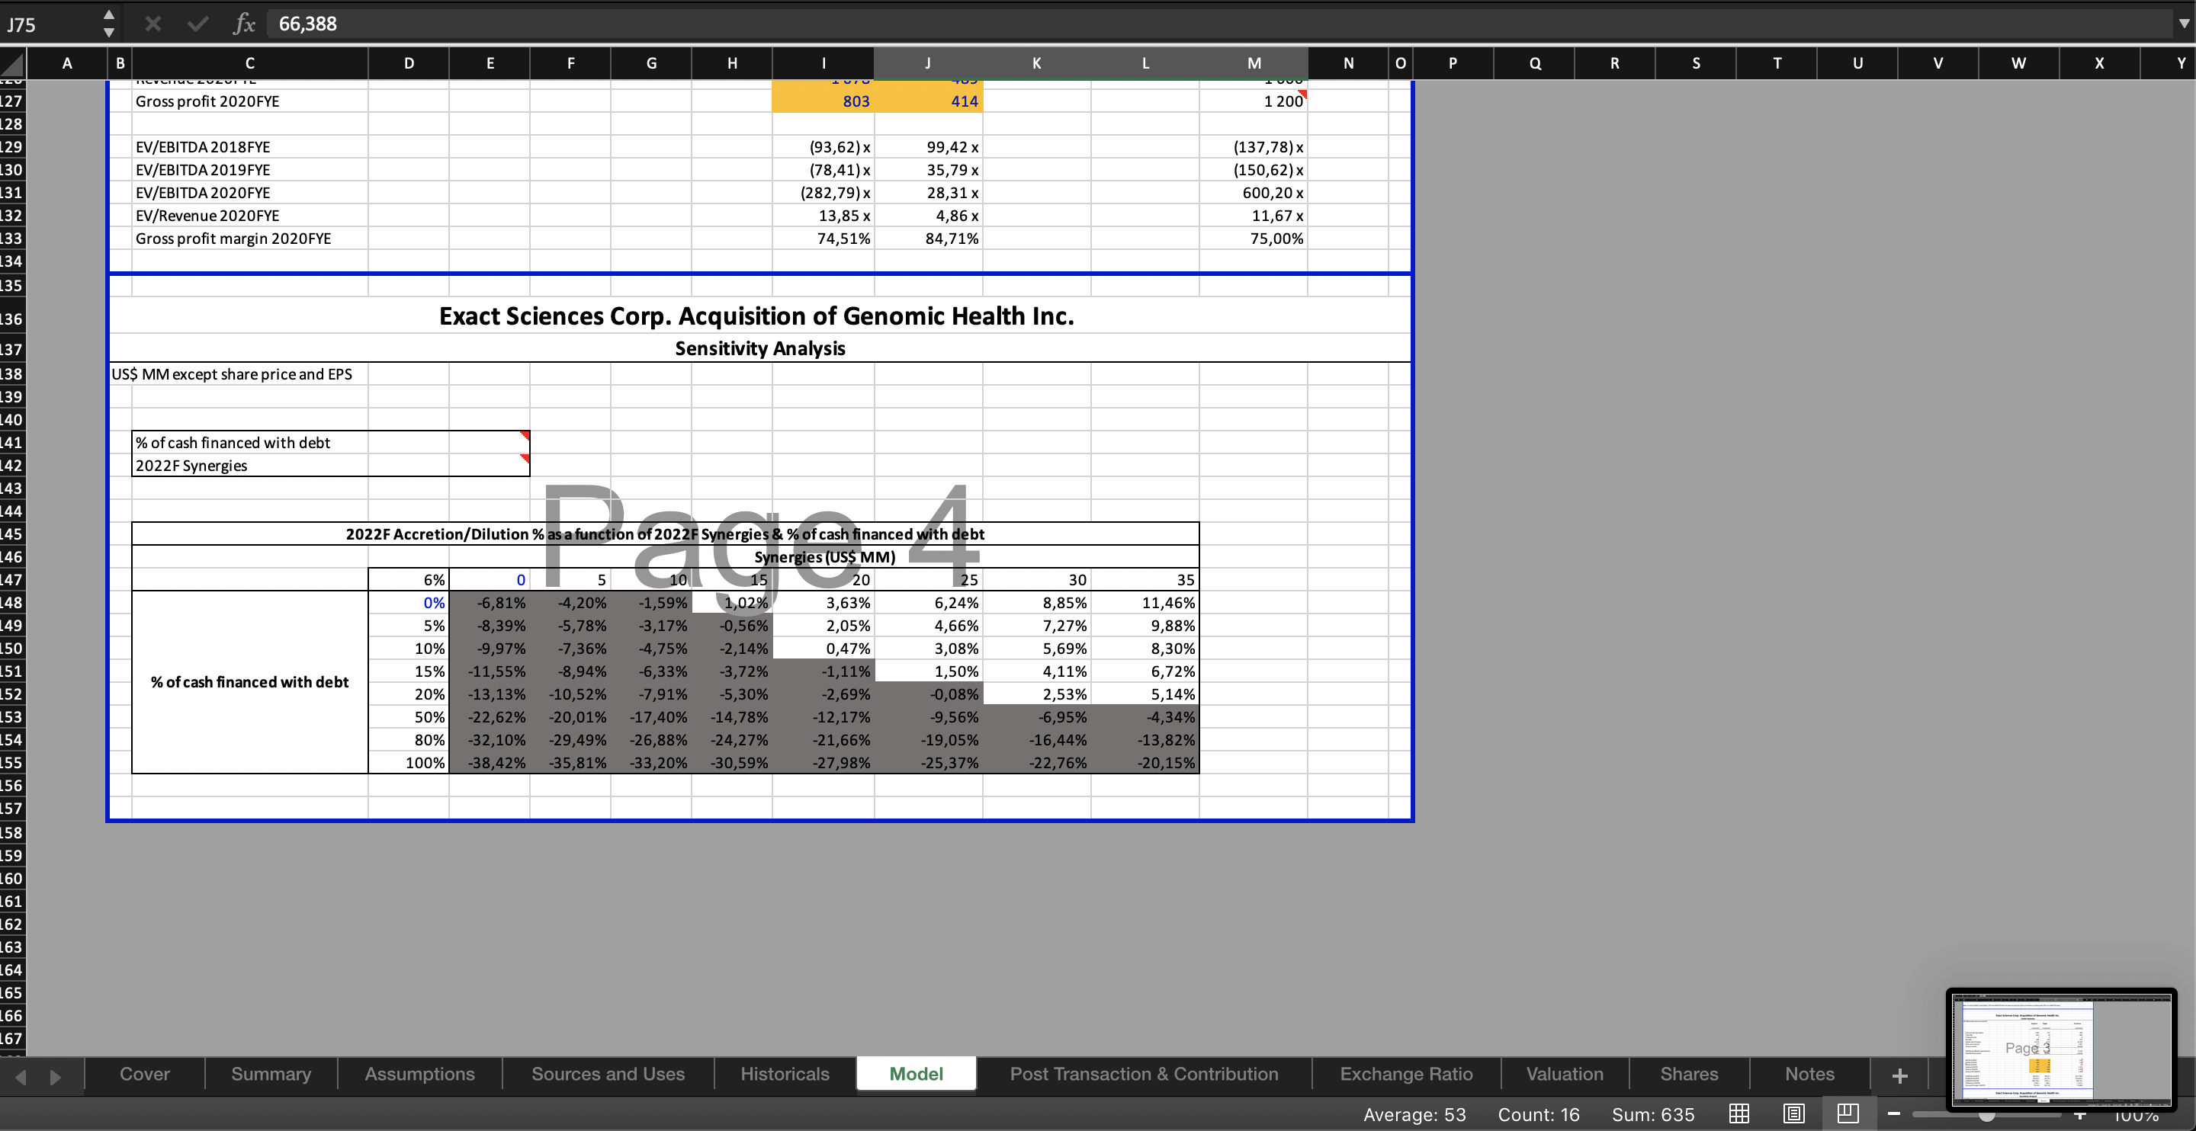Open the Historicals sheet tab

click(785, 1074)
